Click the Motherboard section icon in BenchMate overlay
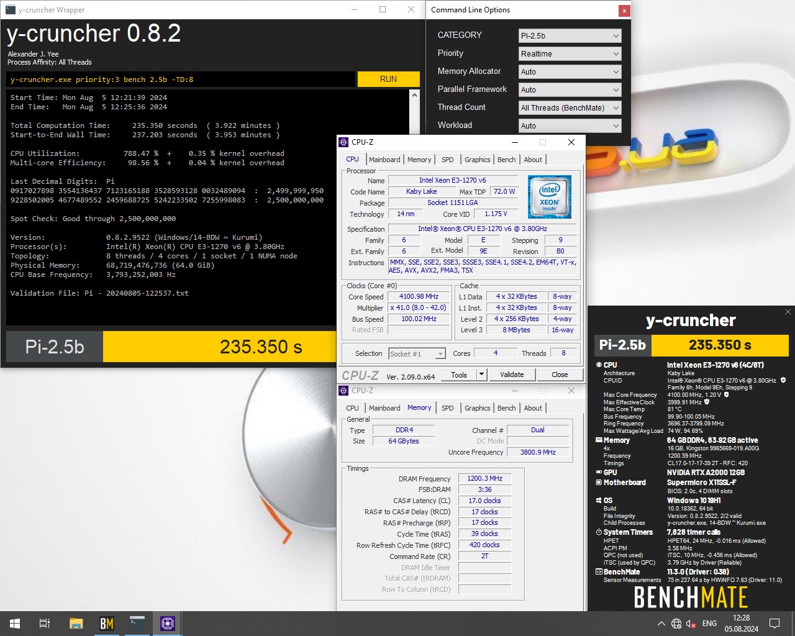 tap(599, 483)
